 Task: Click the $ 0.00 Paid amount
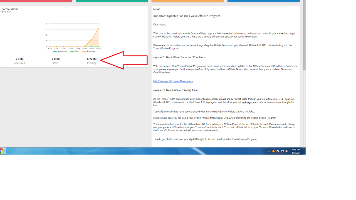(56, 59)
